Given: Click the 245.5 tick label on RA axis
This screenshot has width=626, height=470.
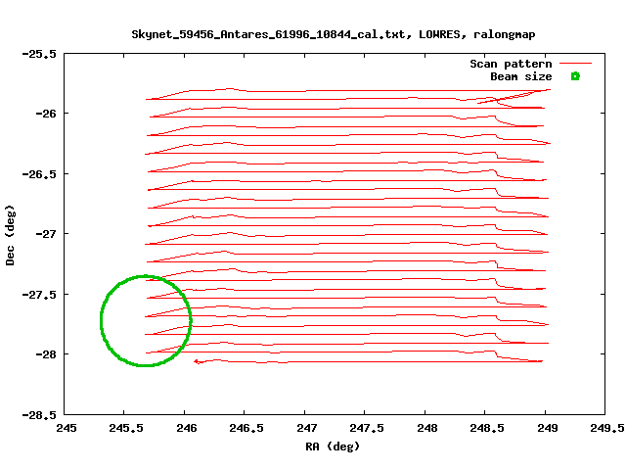Looking at the screenshot, I should click(x=126, y=428).
